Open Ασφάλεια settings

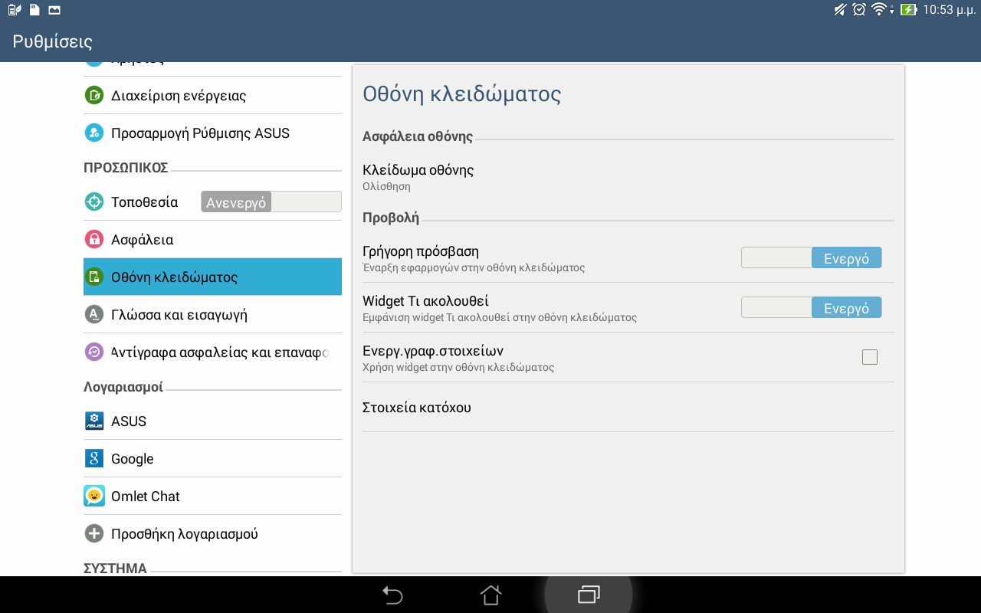tap(212, 239)
